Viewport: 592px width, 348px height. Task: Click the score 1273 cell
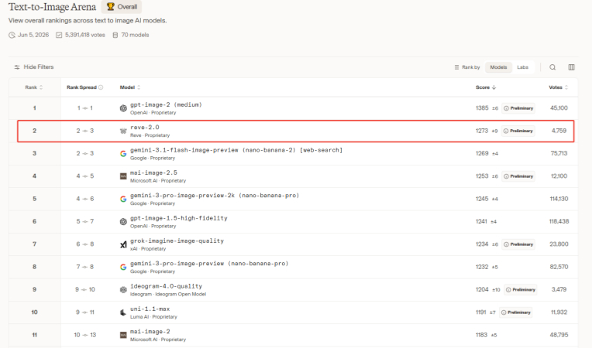click(x=482, y=131)
